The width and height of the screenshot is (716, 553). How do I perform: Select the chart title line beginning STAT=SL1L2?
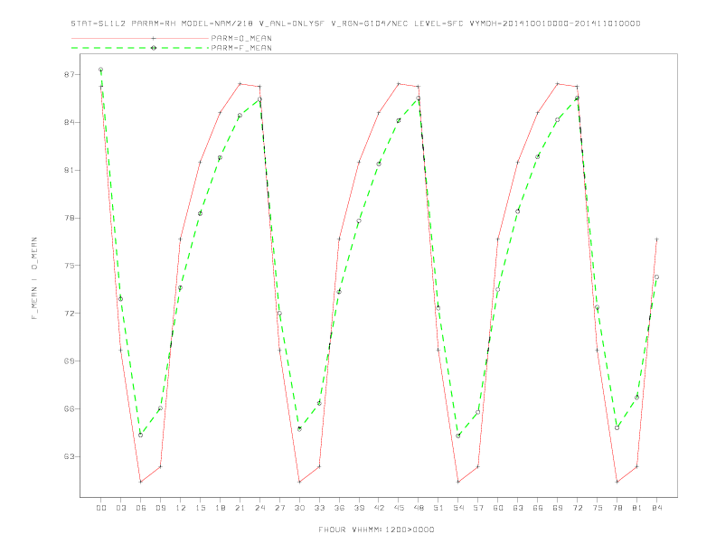pyautogui.click(x=355, y=23)
